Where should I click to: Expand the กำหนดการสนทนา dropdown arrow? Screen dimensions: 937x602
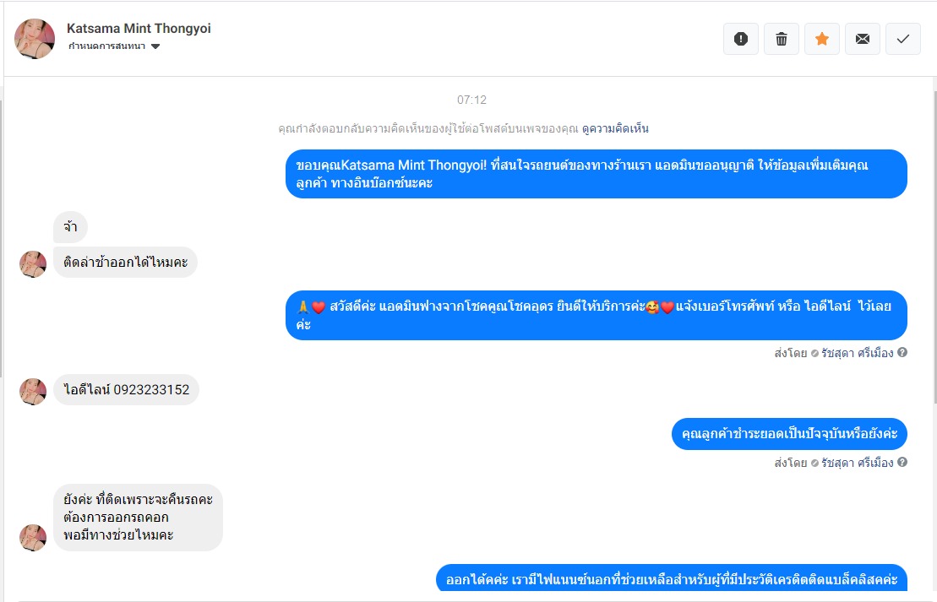tap(155, 46)
